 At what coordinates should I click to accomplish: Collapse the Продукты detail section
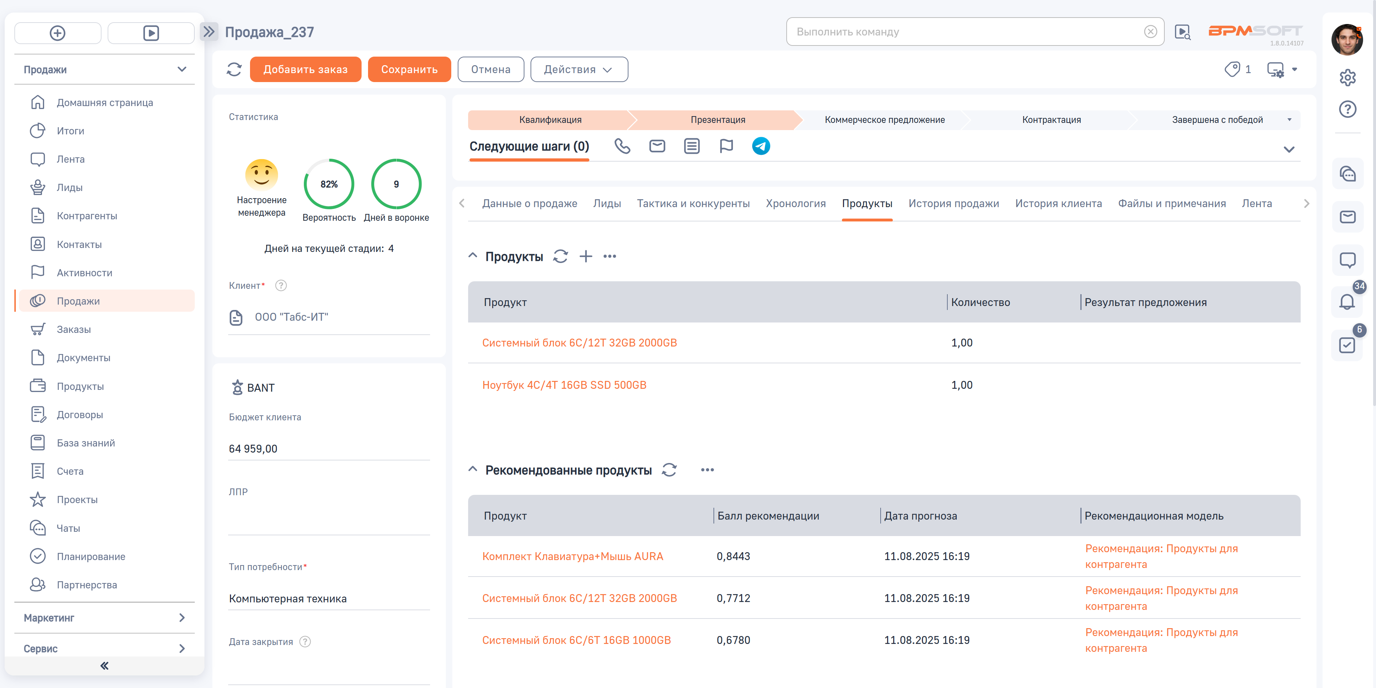point(472,255)
